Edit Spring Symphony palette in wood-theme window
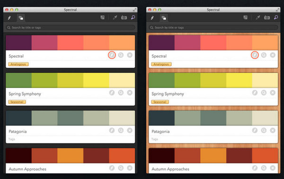This screenshot has width=284, height=179. click(255, 93)
